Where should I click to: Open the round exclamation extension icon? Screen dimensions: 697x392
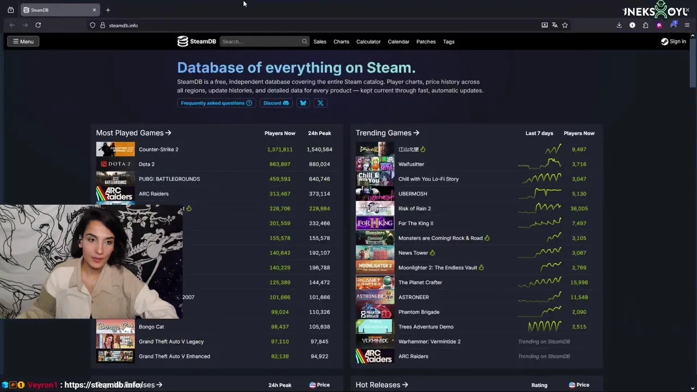click(x=632, y=25)
